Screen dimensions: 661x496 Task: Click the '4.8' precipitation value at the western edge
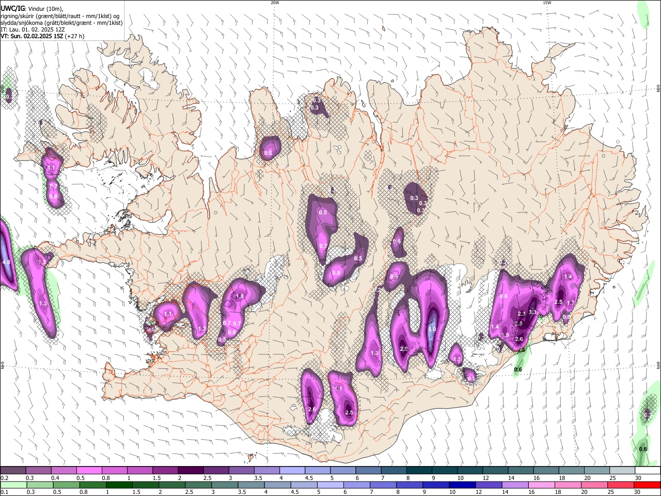pyautogui.click(x=6, y=262)
